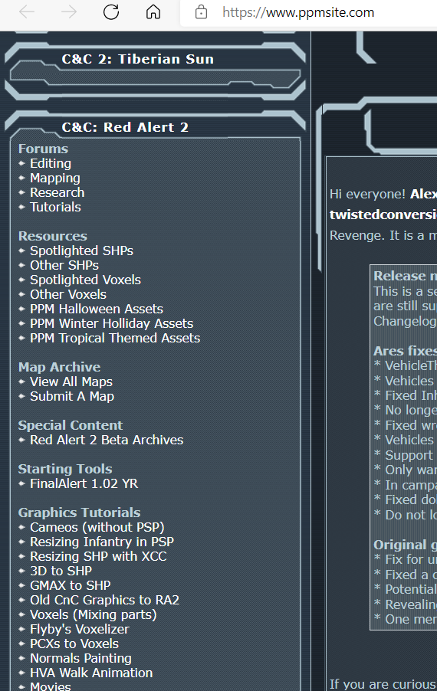Screen dimensions: 437x691
Task: Collapse the C&C: Red Alert 2 panel
Action: click(x=125, y=127)
